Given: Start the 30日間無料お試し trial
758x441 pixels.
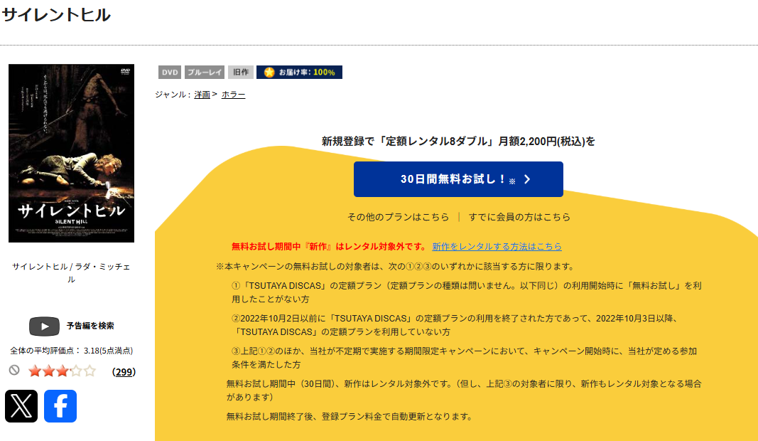Looking at the screenshot, I should tap(458, 179).
